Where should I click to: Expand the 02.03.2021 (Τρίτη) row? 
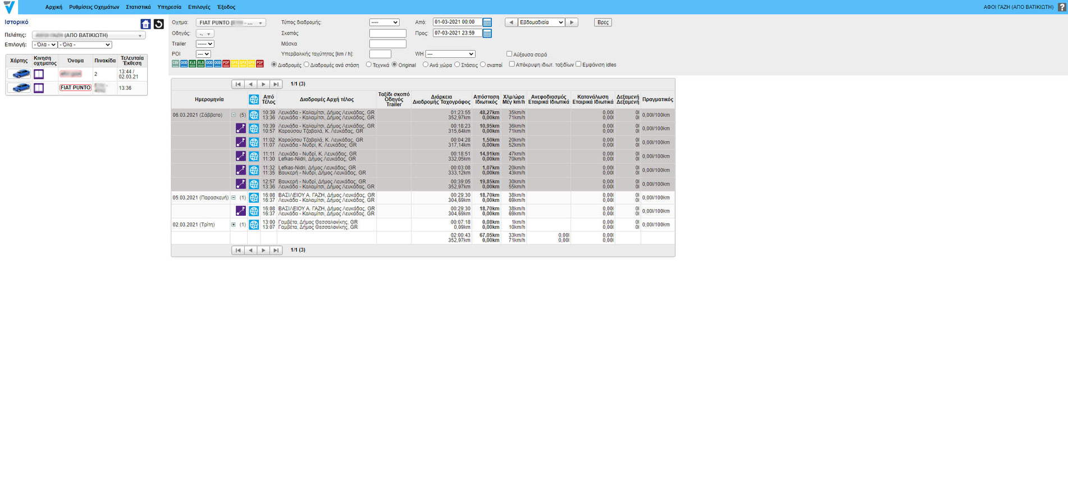click(x=234, y=225)
